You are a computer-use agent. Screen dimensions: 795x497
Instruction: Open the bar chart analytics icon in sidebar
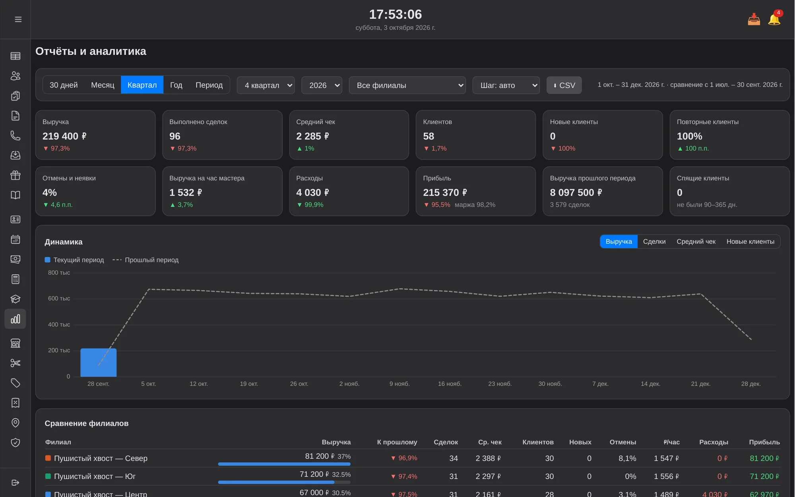coord(15,319)
